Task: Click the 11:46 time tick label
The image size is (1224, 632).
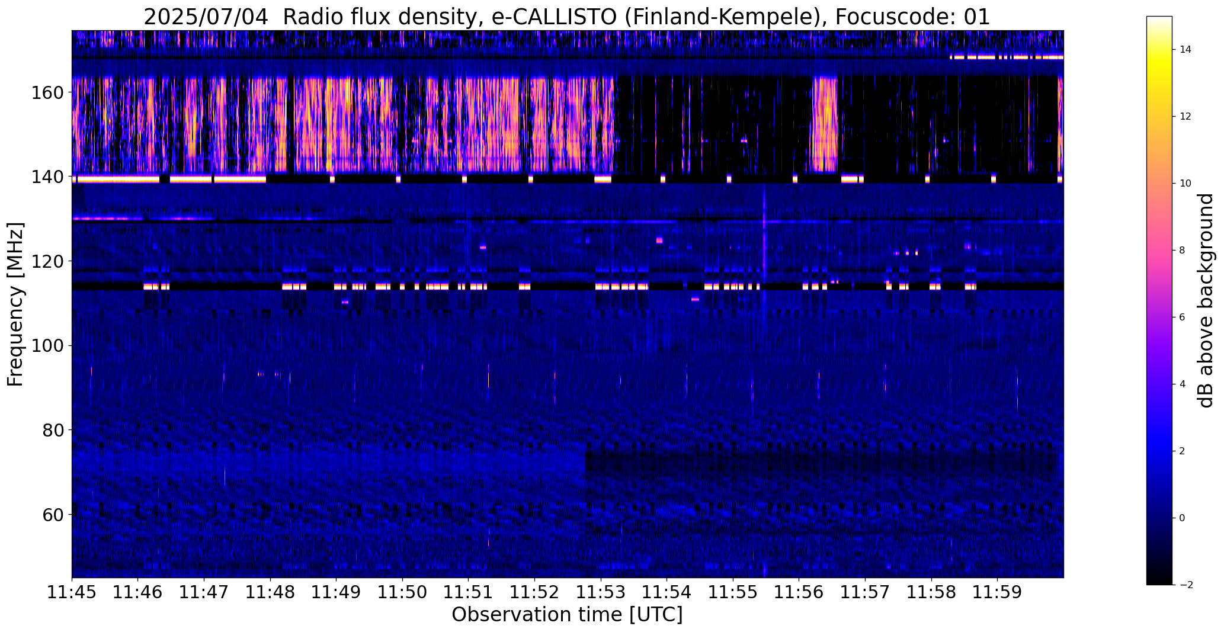Action: [138, 592]
